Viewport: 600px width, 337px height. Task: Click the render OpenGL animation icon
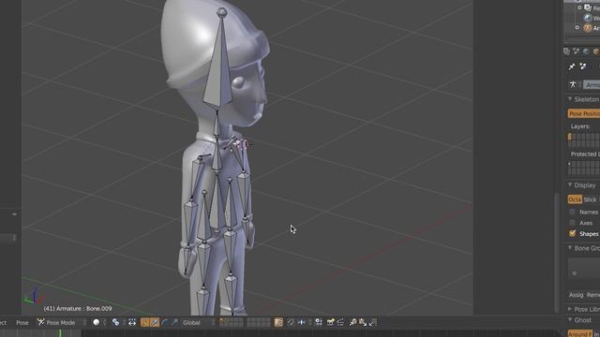coord(340,322)
